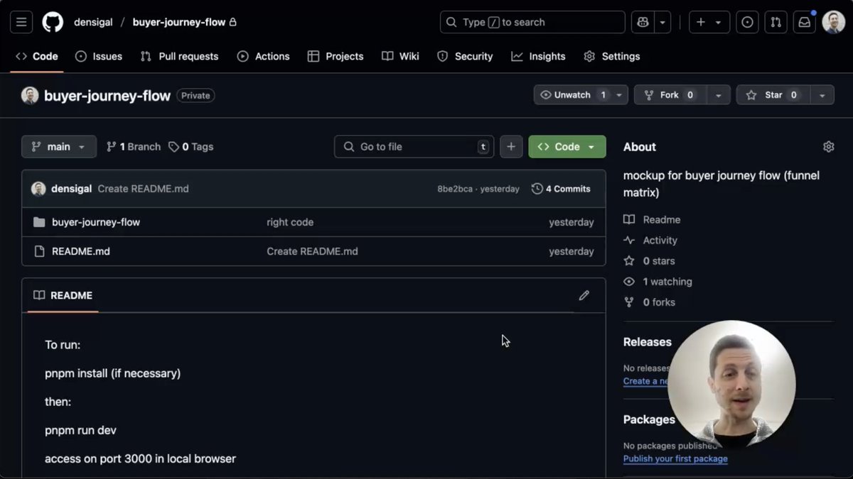The width and height of the screenshot is (853, 479).
Task: Open the Pull requests icon in top bar
Action: [776, 22]
